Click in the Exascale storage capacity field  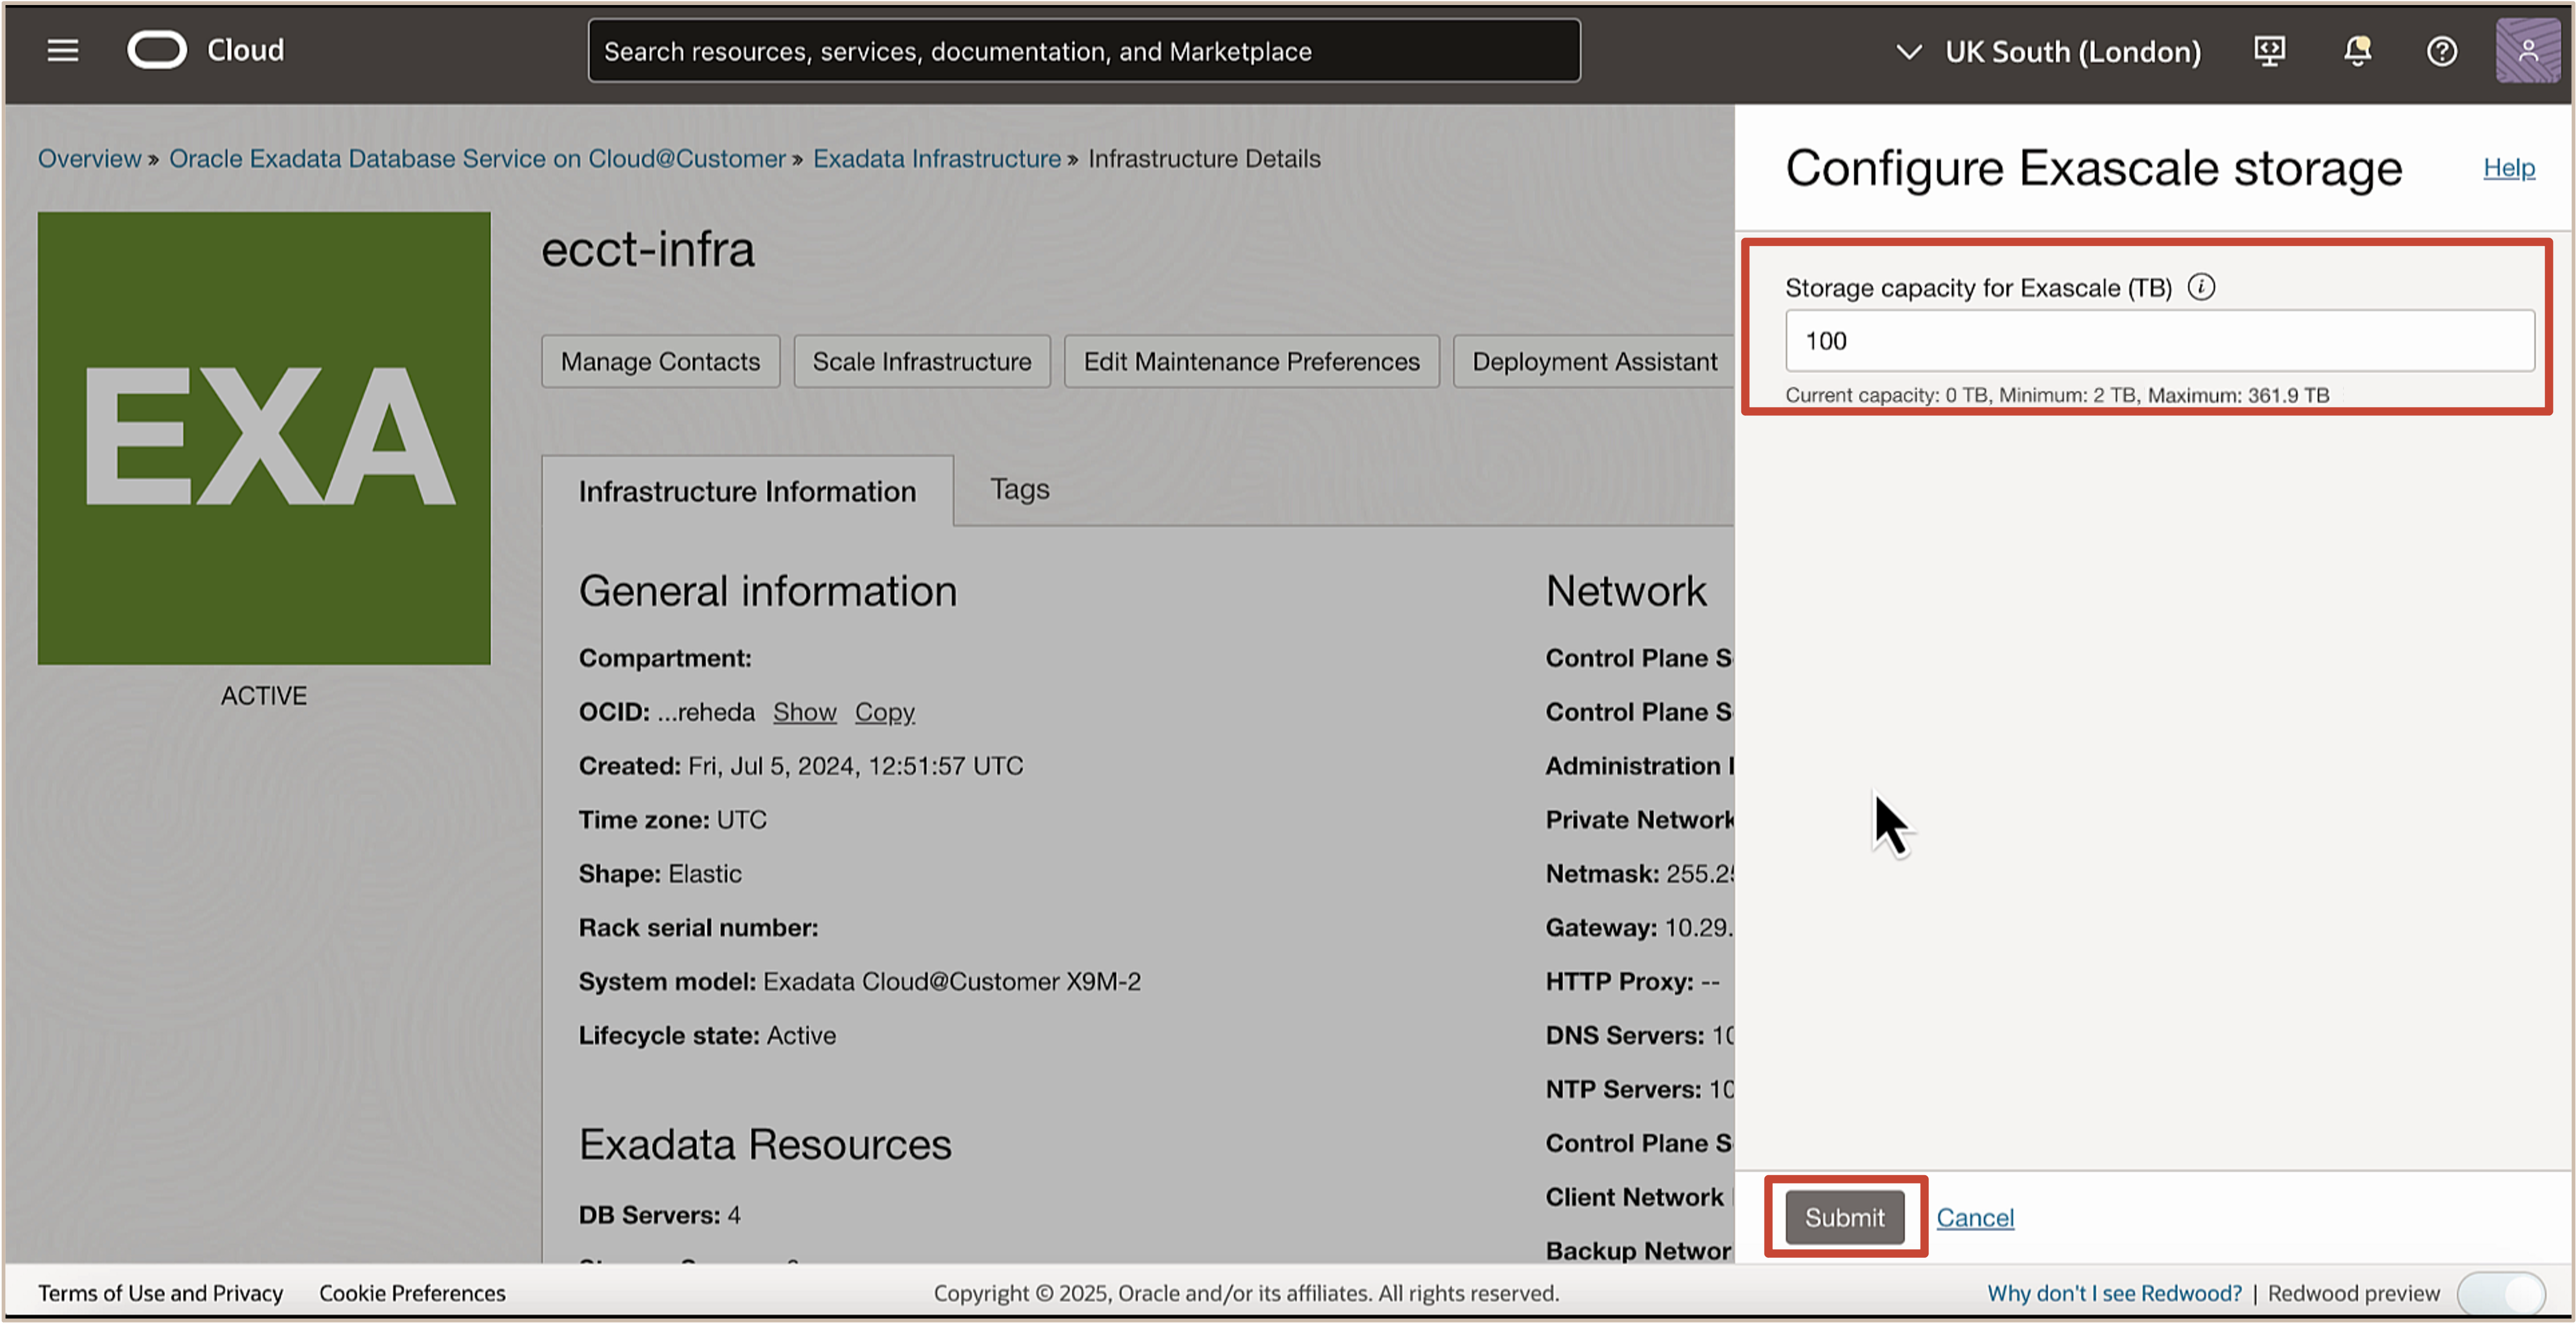coord(2160,341)
